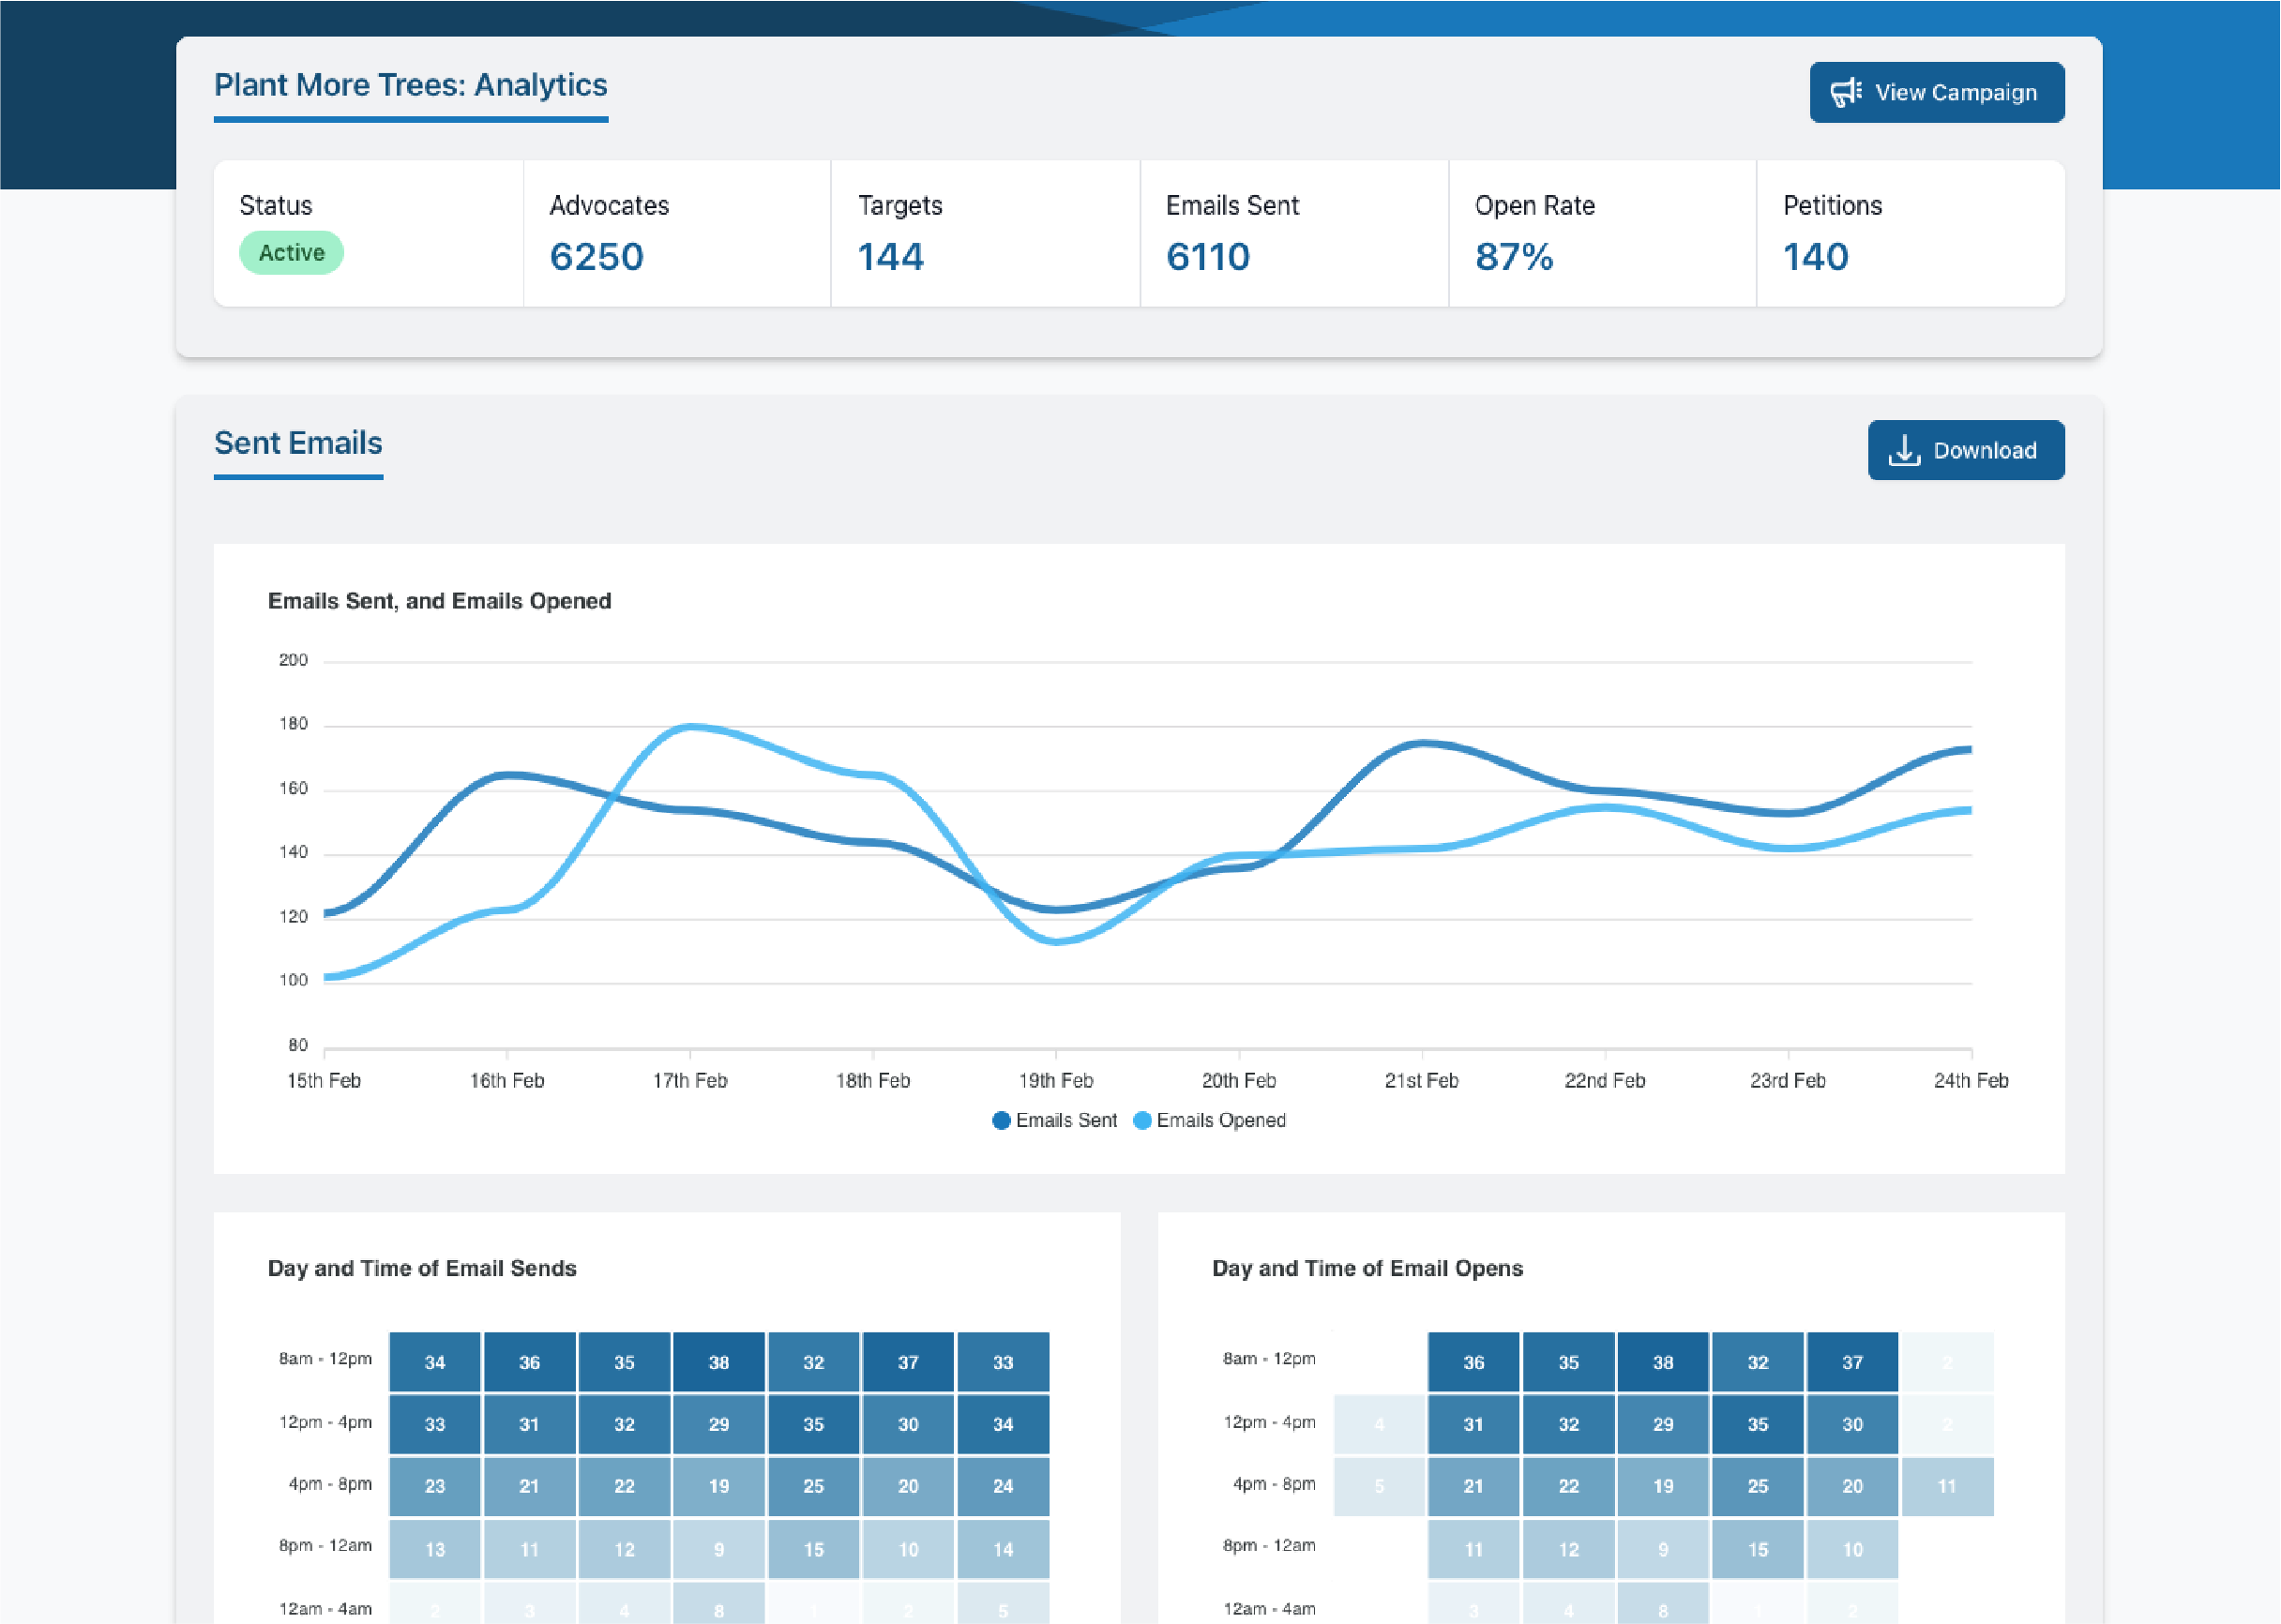Image resolution: width=2281 pixels, height=1624 pixels.
Task: Click the 38 cell in Email Sends heatmap
Action: (718, 1362)
